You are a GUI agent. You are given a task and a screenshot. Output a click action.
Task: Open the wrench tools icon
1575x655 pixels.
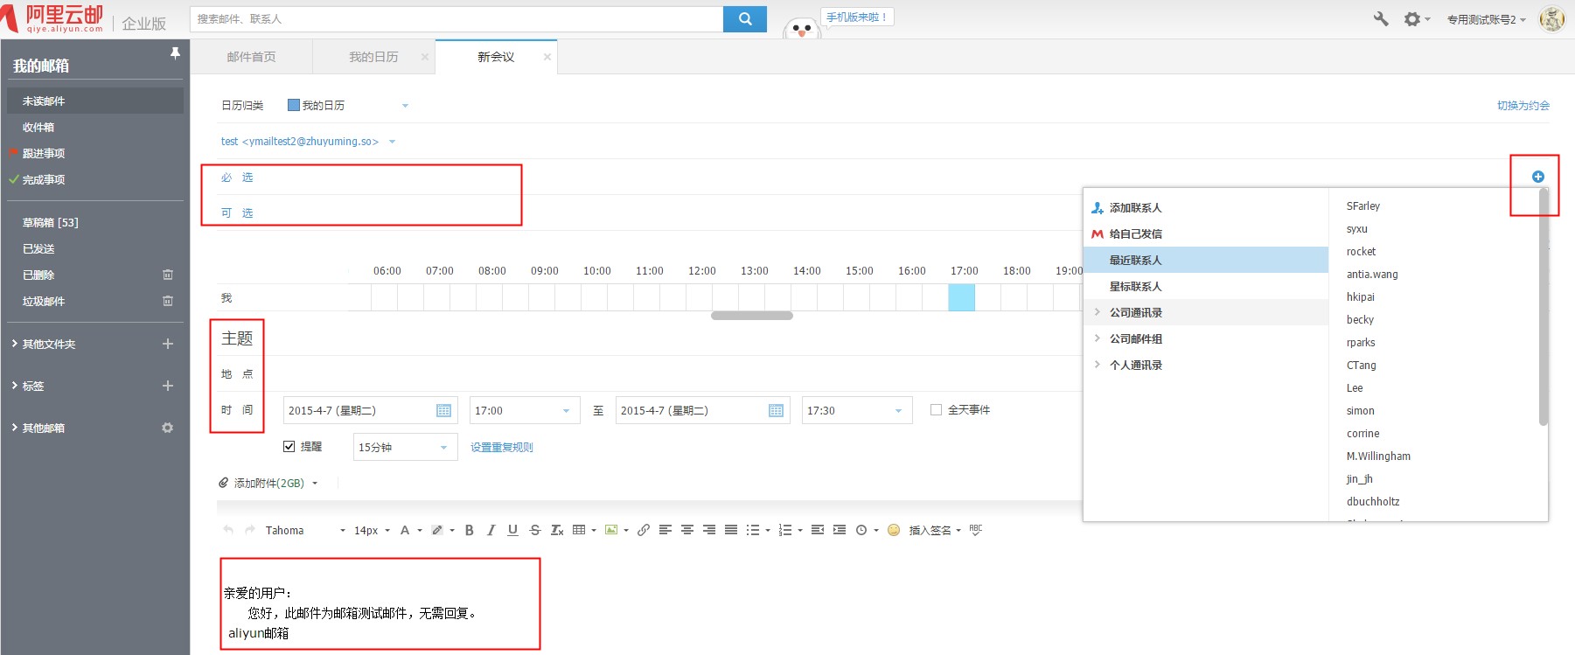point(1381,18)
